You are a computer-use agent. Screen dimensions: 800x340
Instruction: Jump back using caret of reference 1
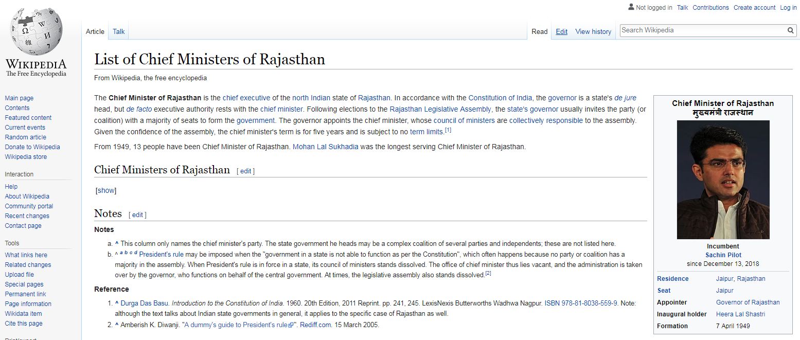click(x=117, y=303)
